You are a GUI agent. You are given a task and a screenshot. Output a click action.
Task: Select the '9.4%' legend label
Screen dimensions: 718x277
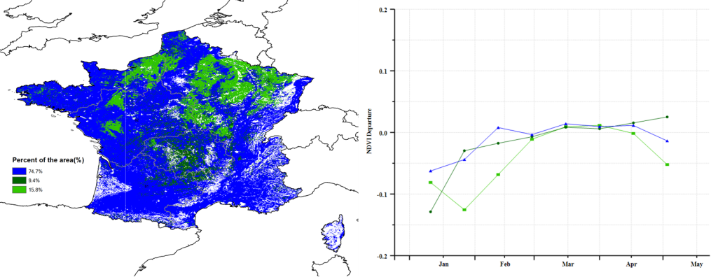pos(34,180)
